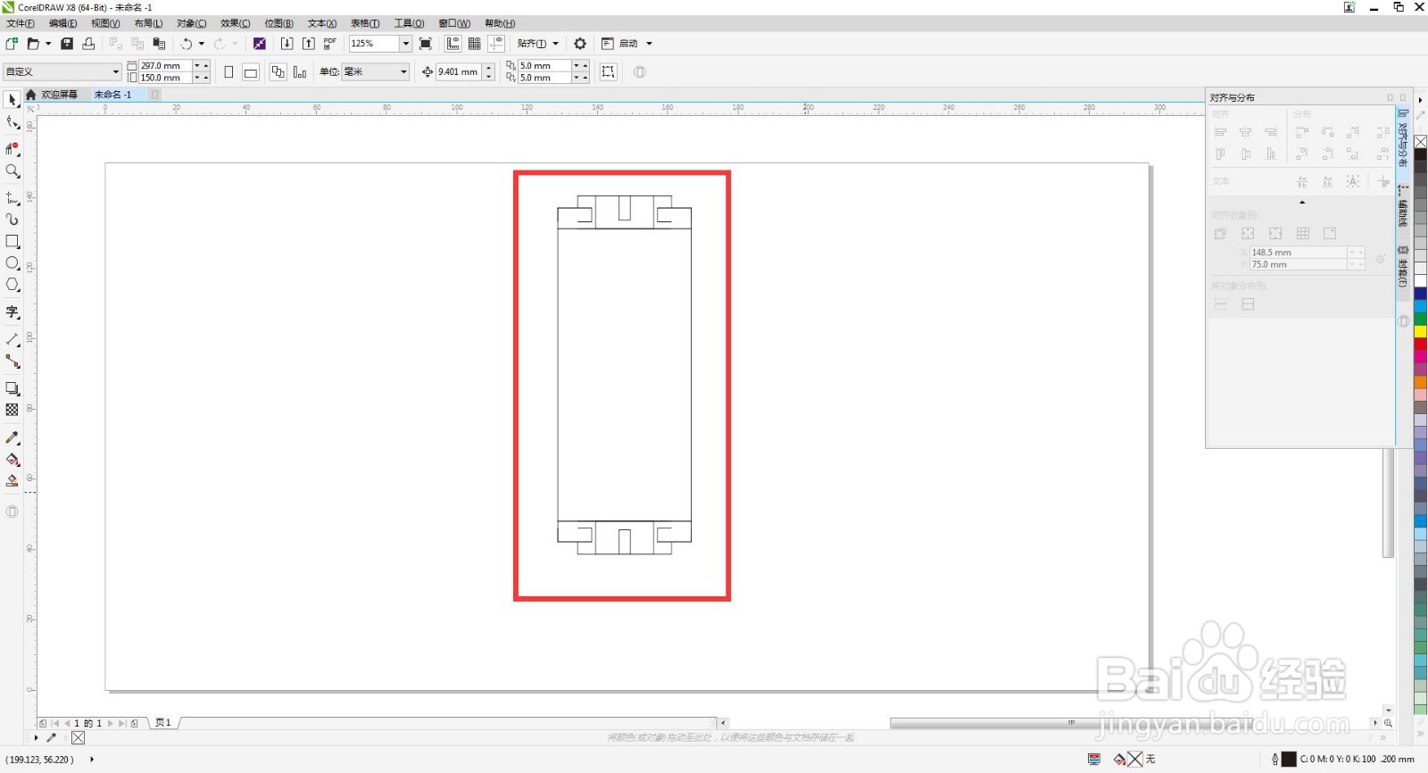
Task: Toggle rulers display
Action: pos(453,43)
